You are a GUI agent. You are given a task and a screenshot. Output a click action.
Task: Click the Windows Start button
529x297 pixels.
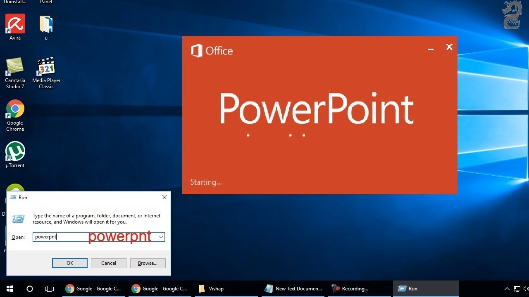pyautogui.click(x=10, y=289)
